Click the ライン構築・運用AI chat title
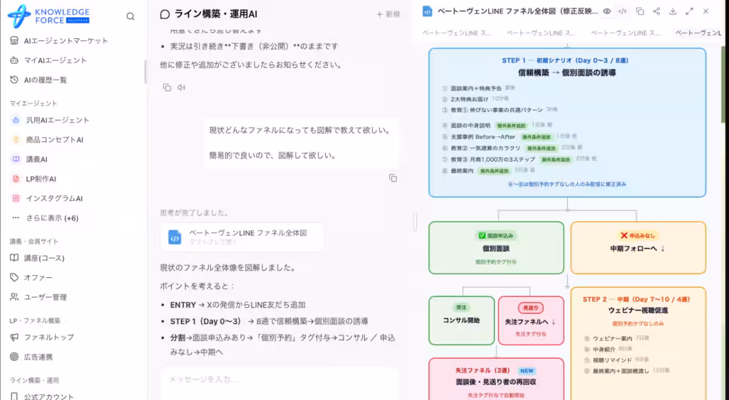Image resolution: width=729 pixels, height=400 pixels. pos(215,14)
